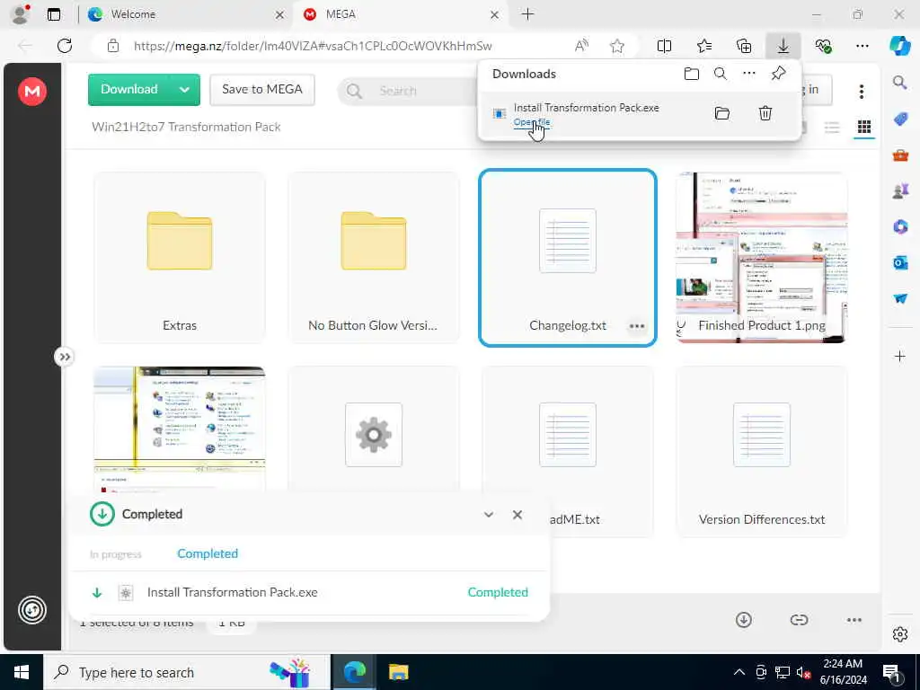Image resolution: width=920 pixels, height=690 pixels.
Task: View site information lock icon
Action: coord(113,46)
